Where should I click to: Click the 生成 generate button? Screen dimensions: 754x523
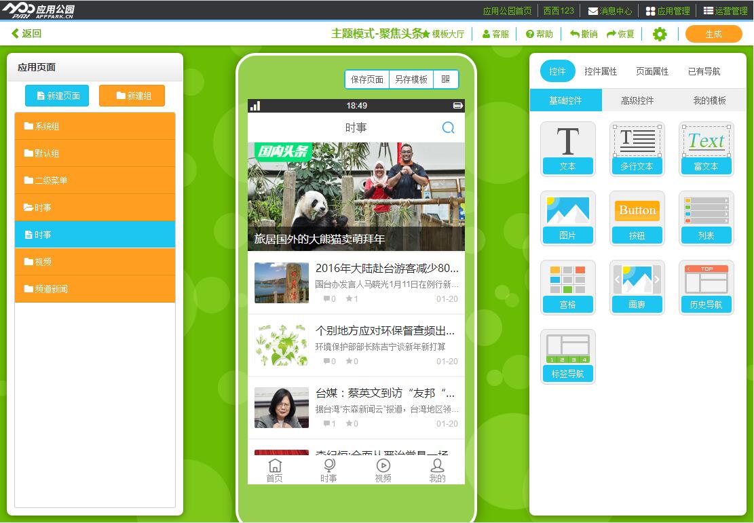tap(713, 33)
